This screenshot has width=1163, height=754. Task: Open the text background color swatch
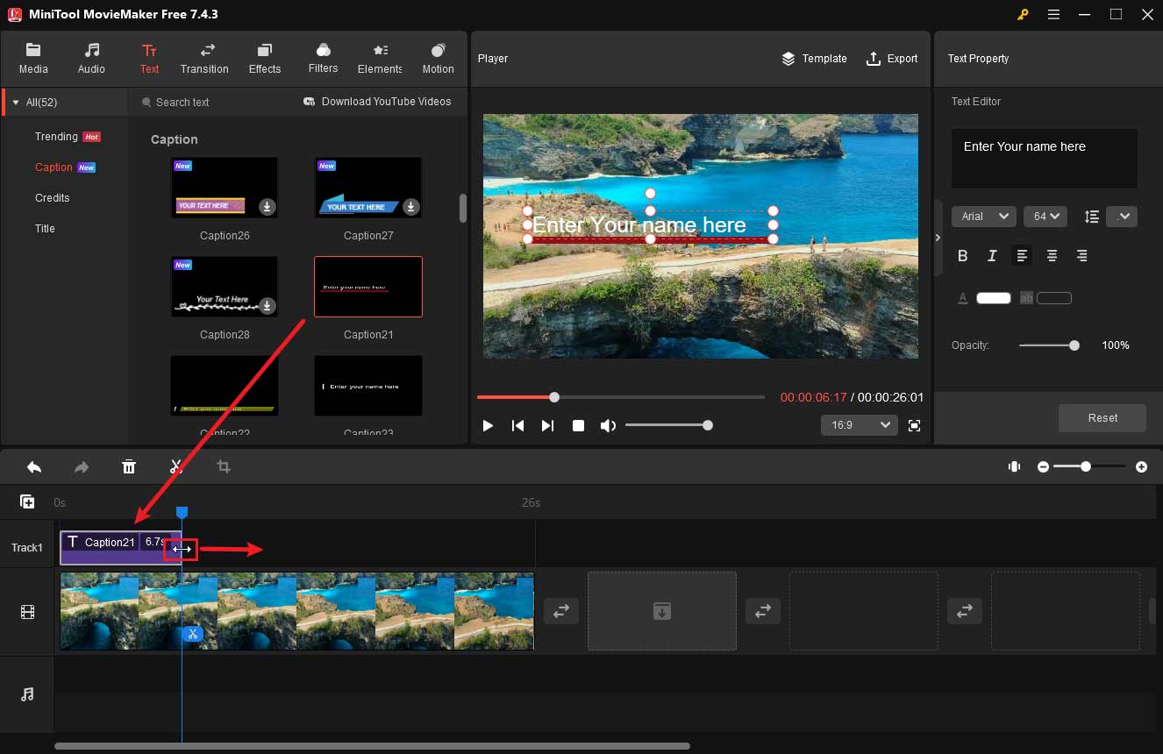pyautogui.click(x=1054, y=298)
